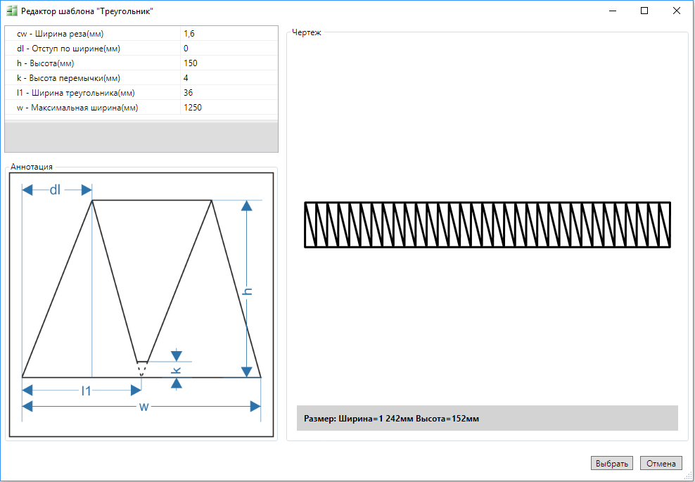This screenshot has height=482, width=695.
Task: Select the 'k - Высота перемычки(мм)' label
Action: pos(68,77)
